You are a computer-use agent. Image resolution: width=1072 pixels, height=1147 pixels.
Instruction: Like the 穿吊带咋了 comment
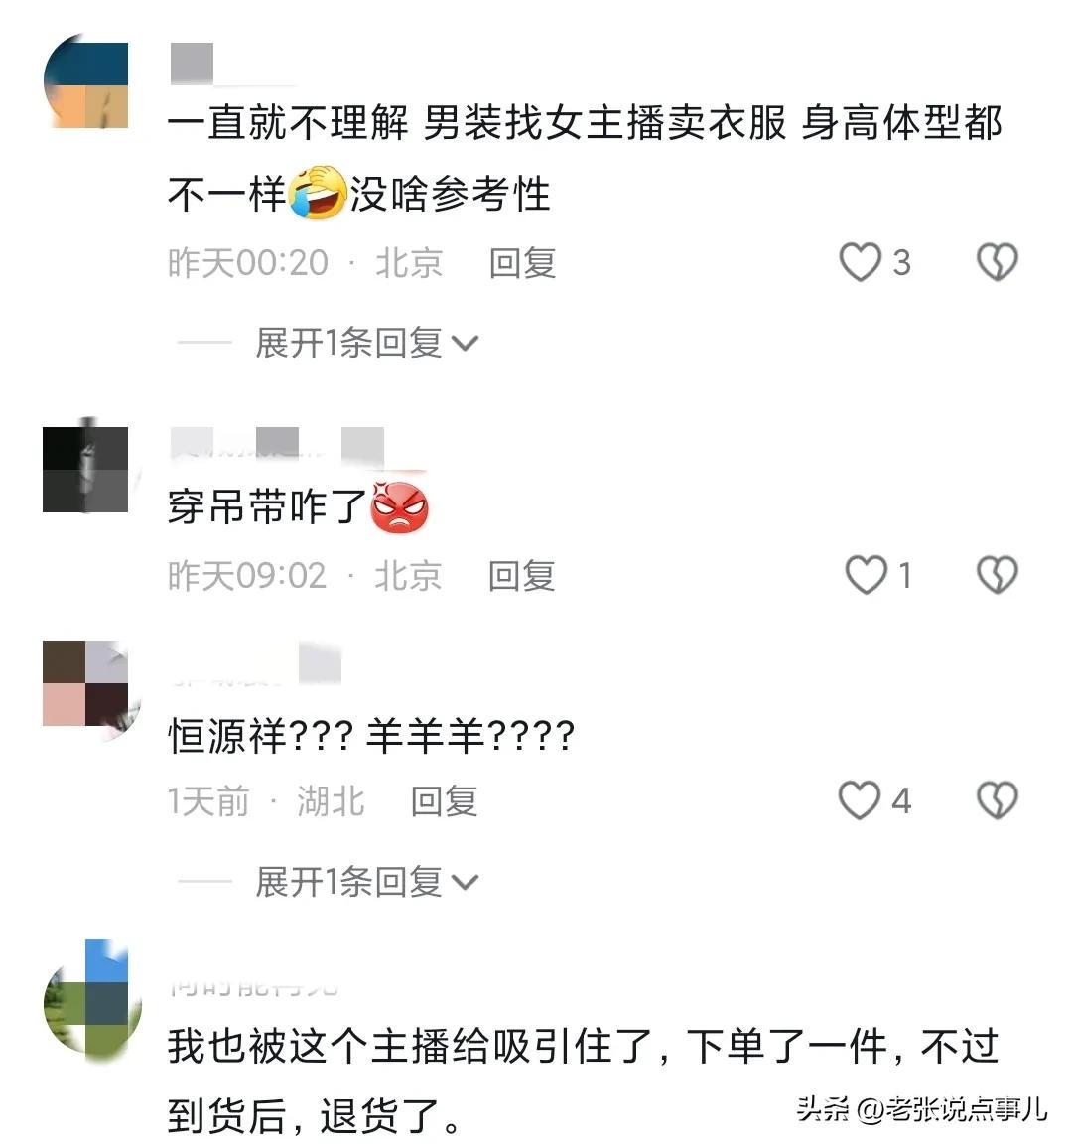point(866,575)
